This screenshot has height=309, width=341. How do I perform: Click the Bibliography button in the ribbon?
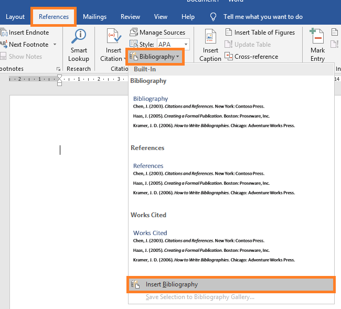point(155,57)
